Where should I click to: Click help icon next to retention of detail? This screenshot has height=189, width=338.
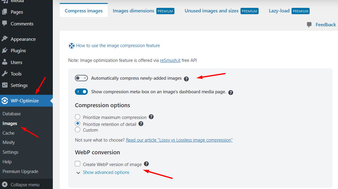pyautogui.click(x=141, y=124)
